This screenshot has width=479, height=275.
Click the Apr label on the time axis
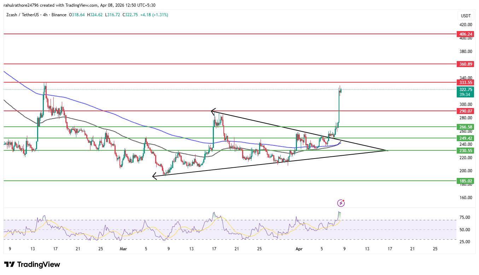pyautogui.click(x=299, y=249)
